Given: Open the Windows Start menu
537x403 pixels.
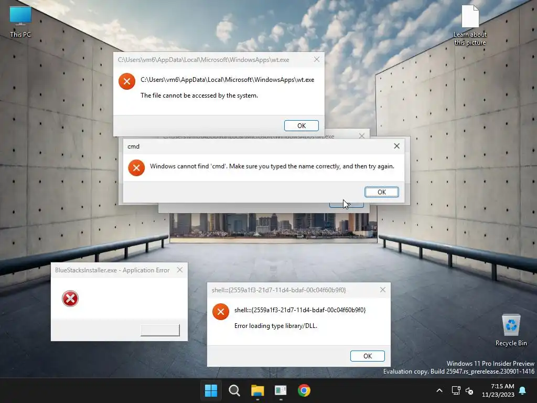Looking at the screenshot, I should tap(211, 390).
